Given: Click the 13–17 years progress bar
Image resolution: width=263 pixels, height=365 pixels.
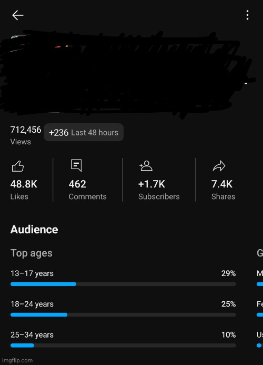Looking at the screenshot, I should coord(123,284).
